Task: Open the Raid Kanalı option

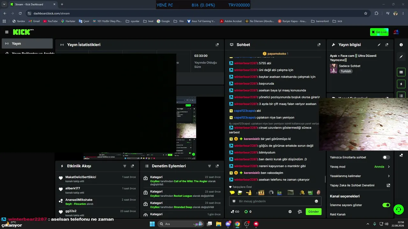Action: point(338,214)
